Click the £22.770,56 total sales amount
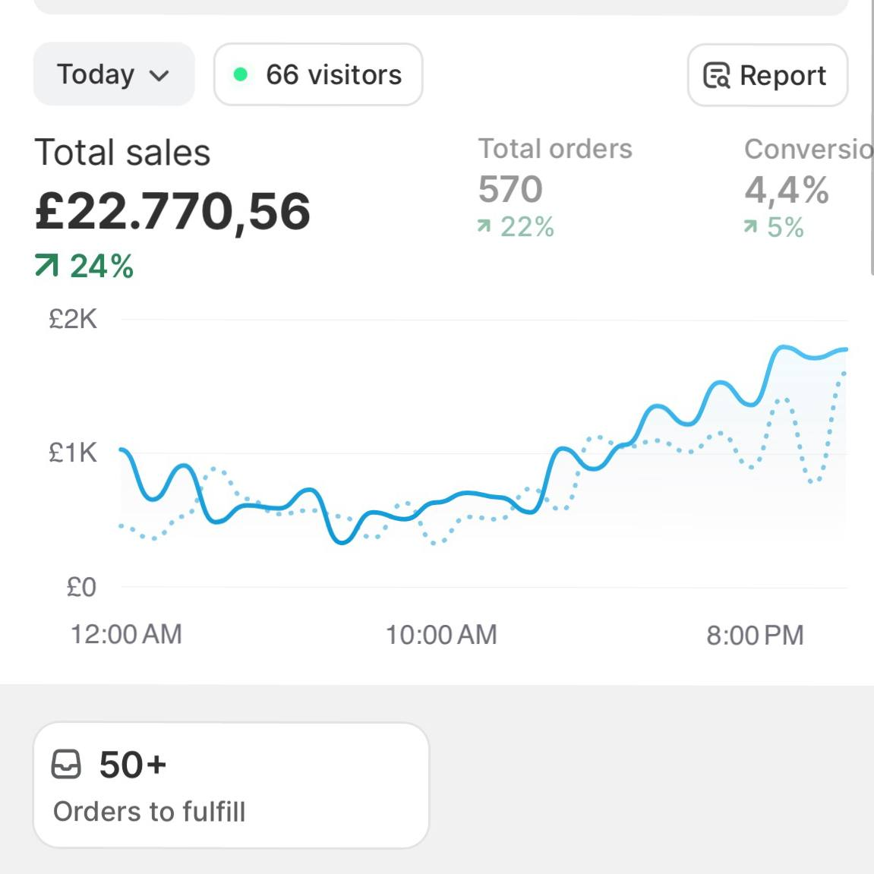 click(x=172, y=210)
